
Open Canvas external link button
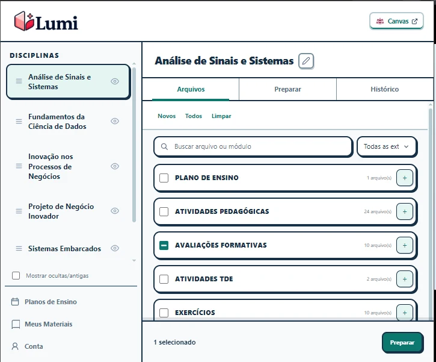pos(396,21)
